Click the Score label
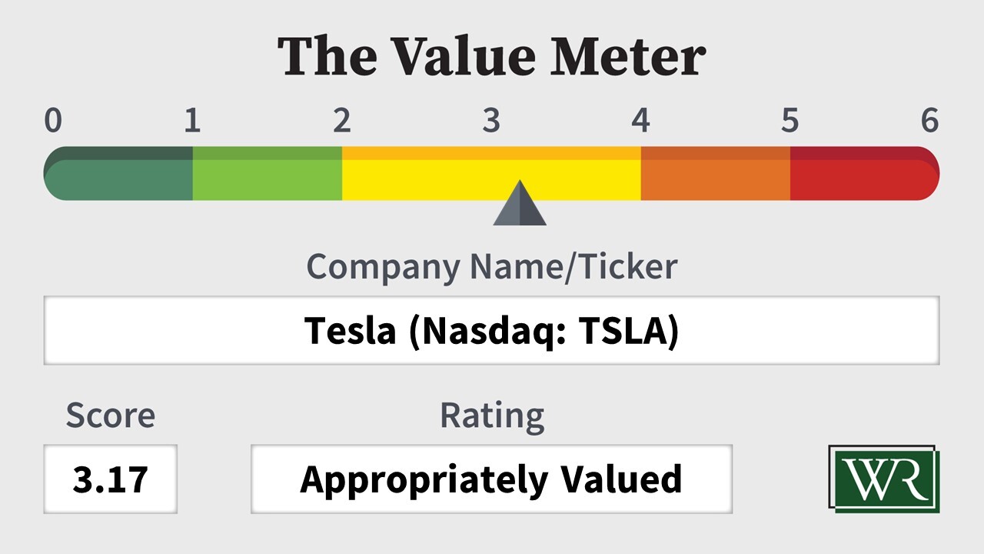Screen dimensions: 984x554 (x=110, y=415)
